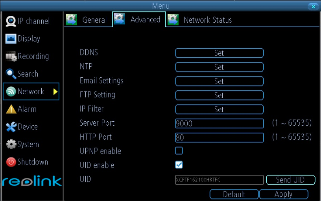The width and height of the screenshot is (321, 201).
Task: Choose the Shutdown menu entry
Action: click(x=31, y=162)
